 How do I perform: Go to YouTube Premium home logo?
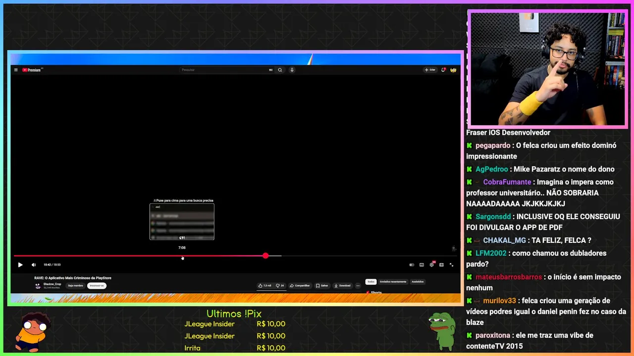click(32, 70)
